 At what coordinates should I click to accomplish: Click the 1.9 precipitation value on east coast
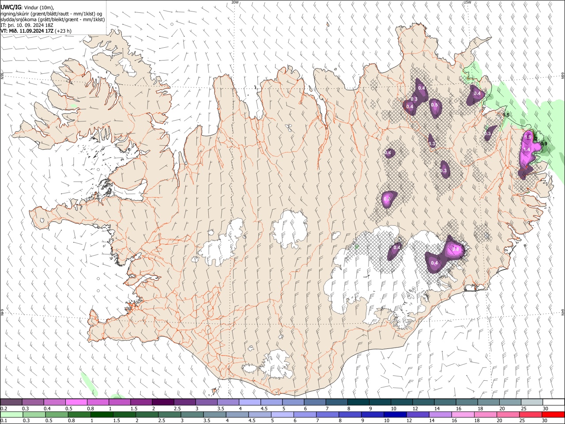(528, 137)
